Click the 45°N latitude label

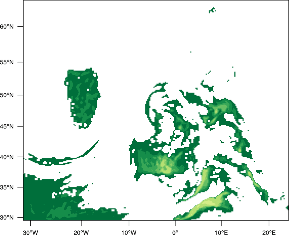7,126
